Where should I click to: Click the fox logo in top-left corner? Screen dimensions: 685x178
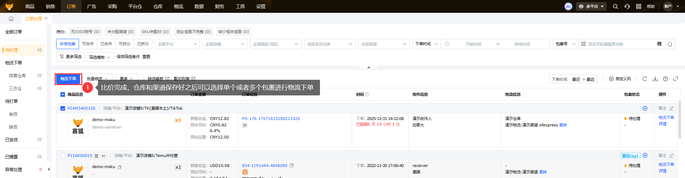pyautogui.click(x=9, y=6)
